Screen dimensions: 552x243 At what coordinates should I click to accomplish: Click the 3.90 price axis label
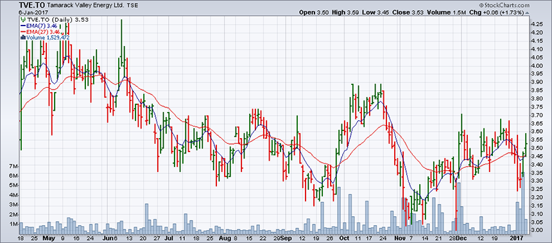[x=537, y=82]
